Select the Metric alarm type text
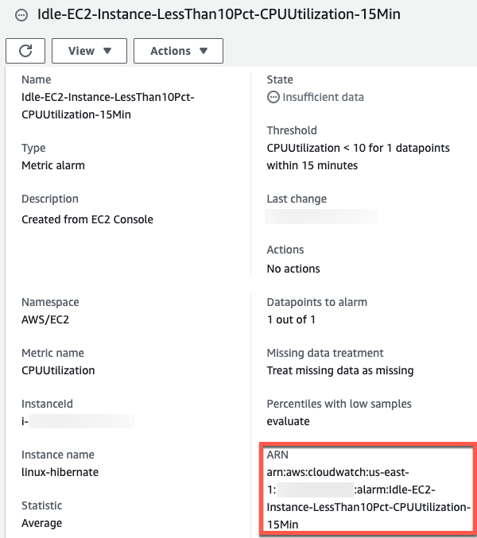This screenshot has width=477, height=538. point(53,165)
